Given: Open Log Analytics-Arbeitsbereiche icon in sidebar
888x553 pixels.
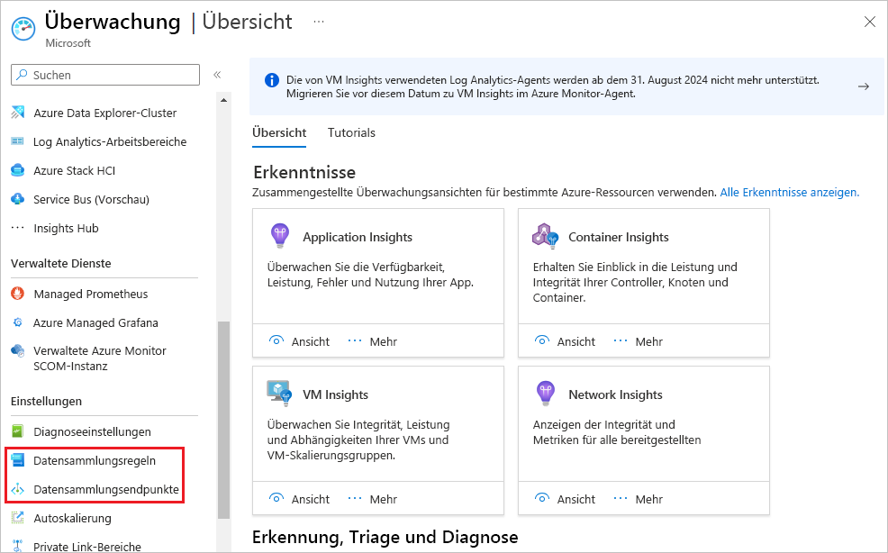Looking at the screenshot, I should pyautogui.click(x=18, y=142).
